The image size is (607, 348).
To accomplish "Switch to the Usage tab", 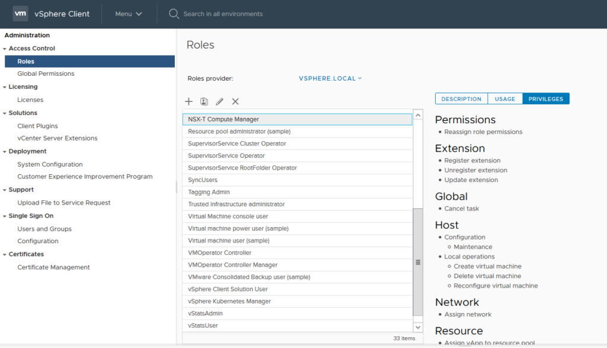I will pyautogui.click(x=504, y=99).
